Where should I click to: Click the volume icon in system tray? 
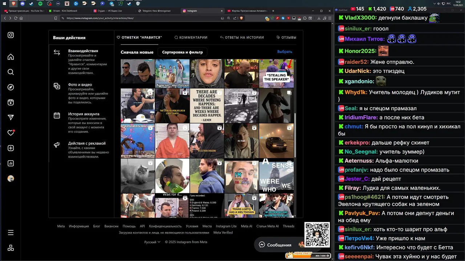(438, 4)
